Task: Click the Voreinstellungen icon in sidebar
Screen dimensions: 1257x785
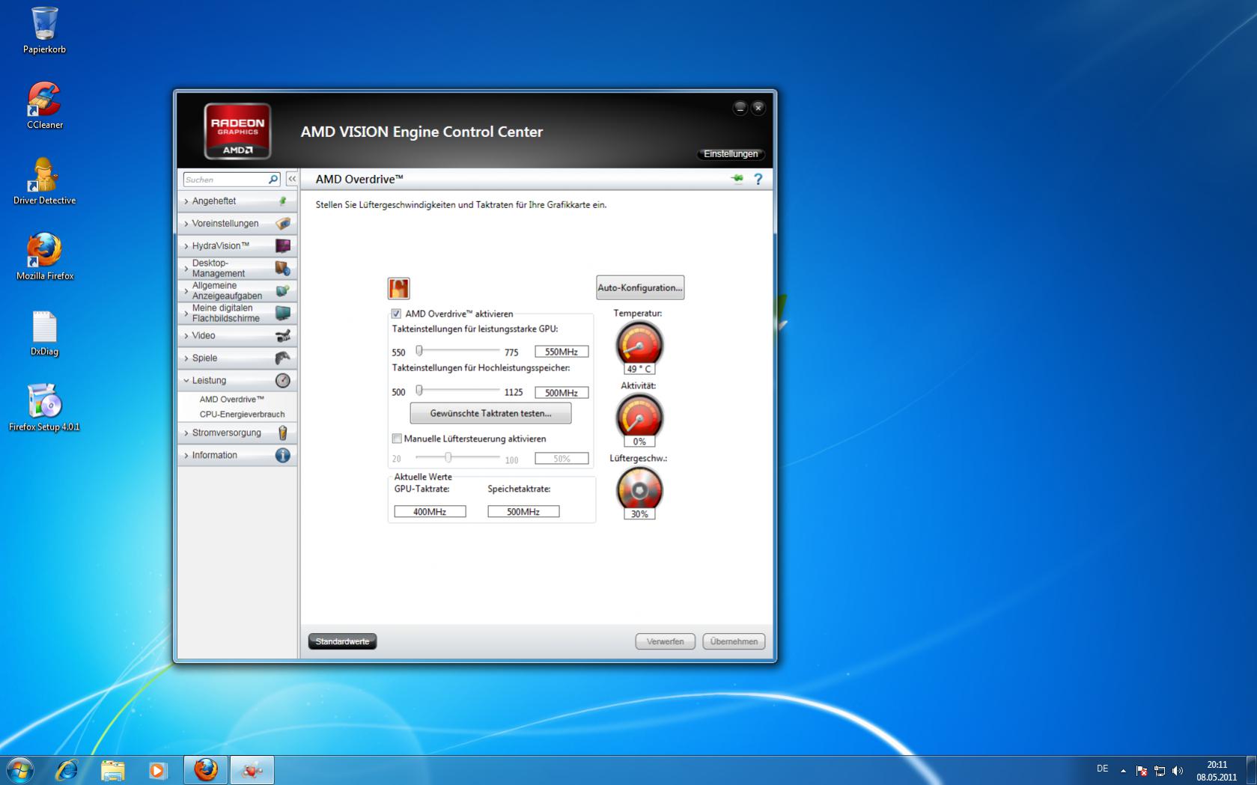Action: 282,224
